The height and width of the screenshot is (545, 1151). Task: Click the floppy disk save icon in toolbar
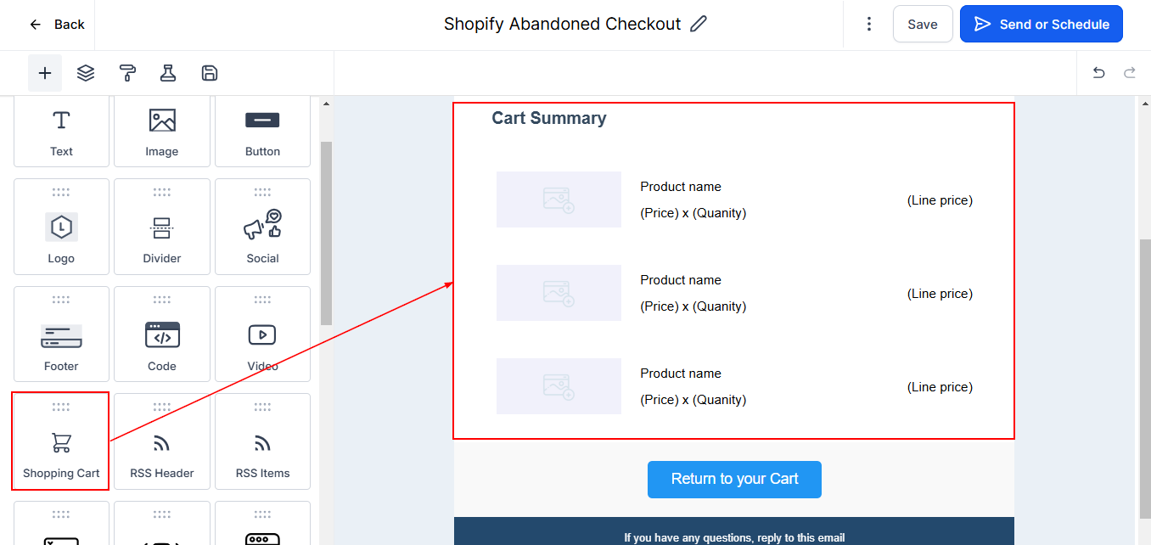[210, 73]
